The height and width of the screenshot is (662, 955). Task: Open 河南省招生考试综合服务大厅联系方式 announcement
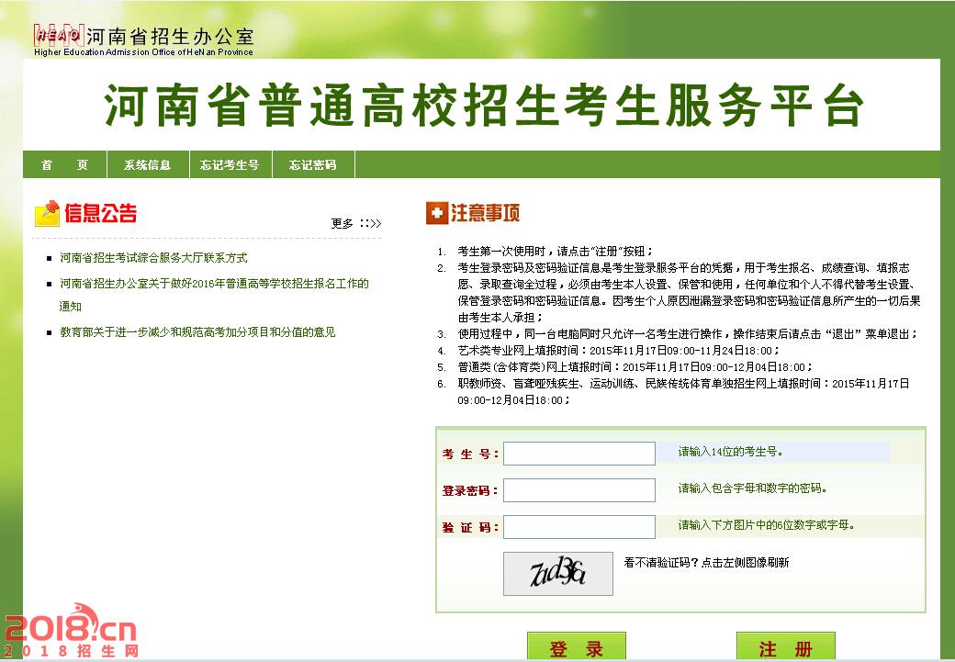pos(153,258)
